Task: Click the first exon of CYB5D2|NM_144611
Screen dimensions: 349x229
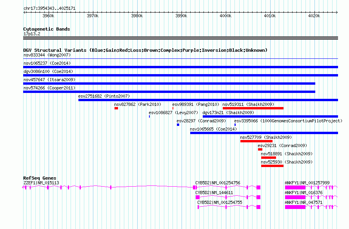Action: [198, 197]
